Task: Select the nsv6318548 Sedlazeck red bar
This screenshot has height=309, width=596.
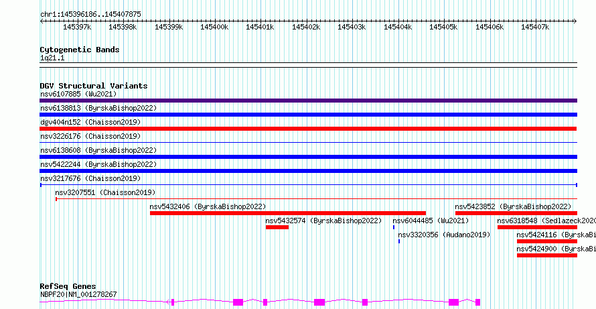Action: pos(538,227)
